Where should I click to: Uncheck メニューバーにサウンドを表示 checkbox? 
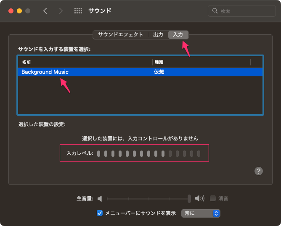click(100, 213)
